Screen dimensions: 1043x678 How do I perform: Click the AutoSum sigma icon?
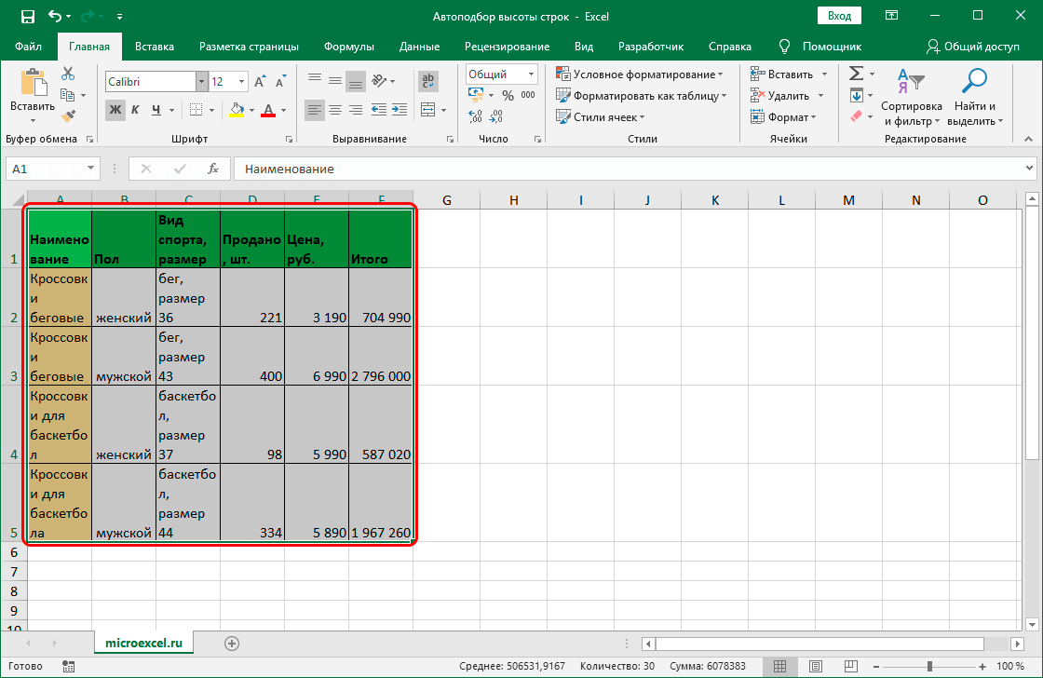[856, 75]
